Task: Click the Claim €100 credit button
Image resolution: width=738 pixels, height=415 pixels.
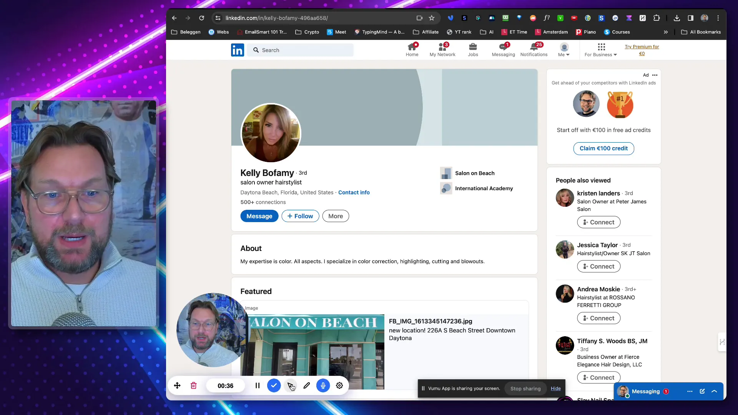Action: (603, 148)
